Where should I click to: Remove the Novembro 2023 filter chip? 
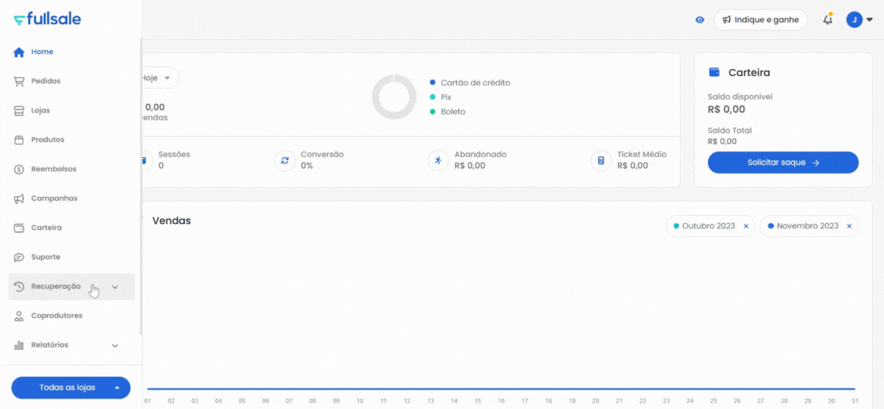click(849, 226)
